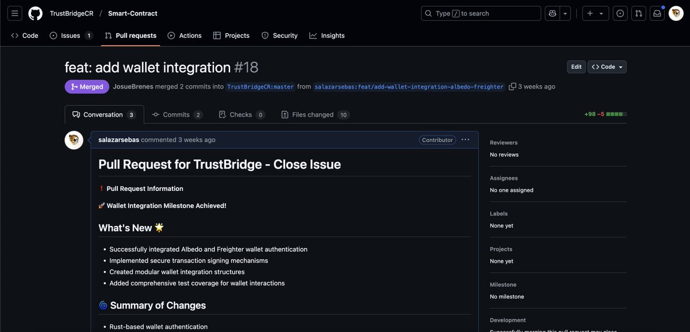Open the Issues icon in the header

pos(620,13)
